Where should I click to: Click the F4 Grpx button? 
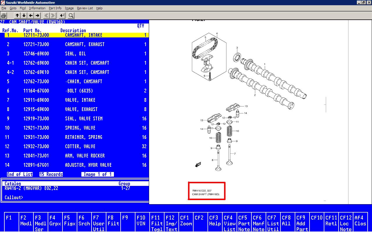(56, 222)
